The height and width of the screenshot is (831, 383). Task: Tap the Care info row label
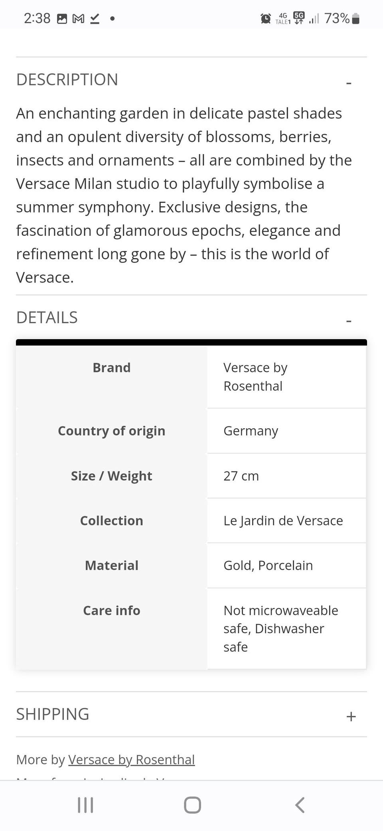pos(112,610)
